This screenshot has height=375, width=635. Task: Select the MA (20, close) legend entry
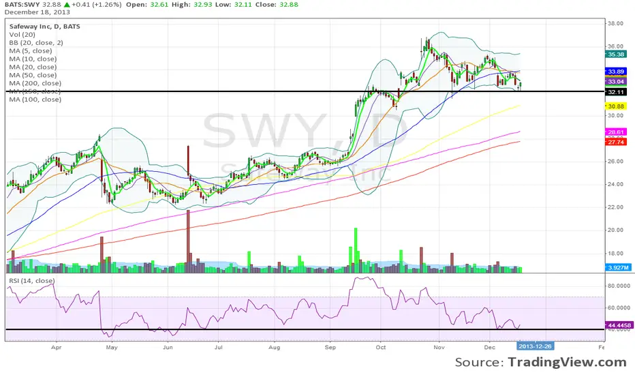(33, 67)
